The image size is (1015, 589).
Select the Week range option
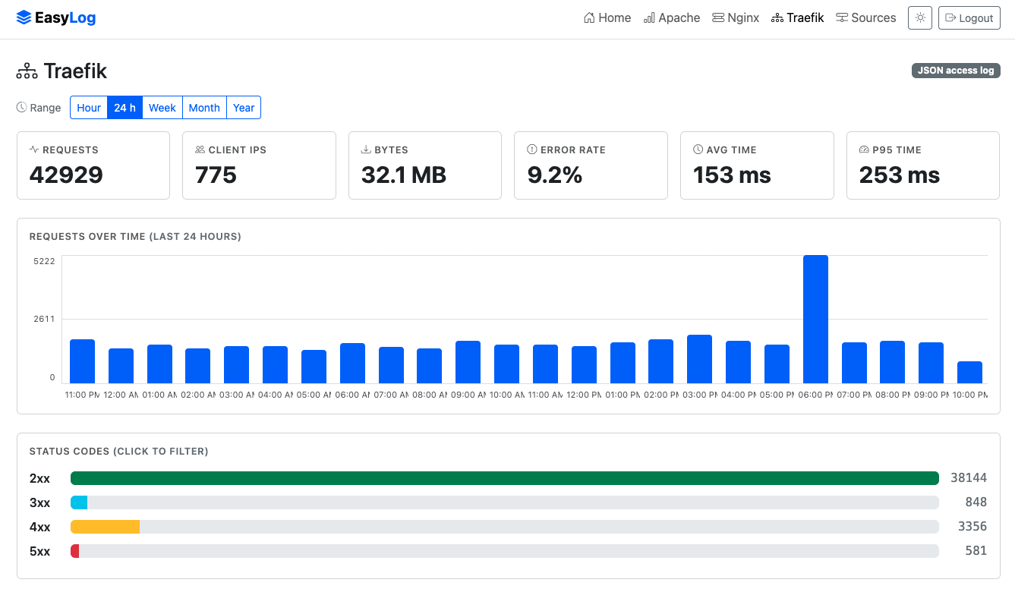click(162, 108)
